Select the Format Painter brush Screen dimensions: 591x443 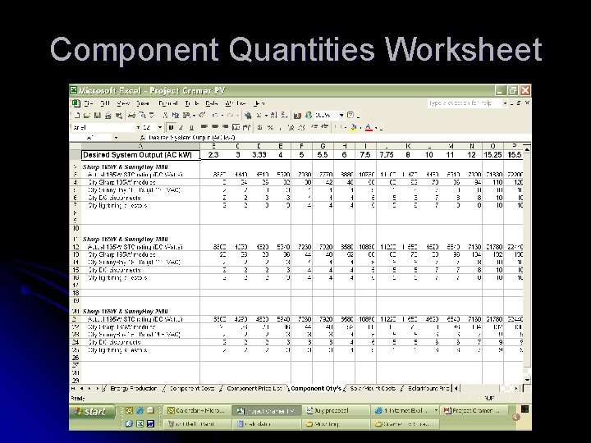tap(202, 115)
